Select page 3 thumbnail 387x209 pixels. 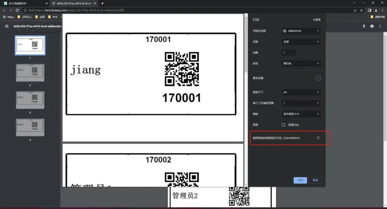(30, 100)
